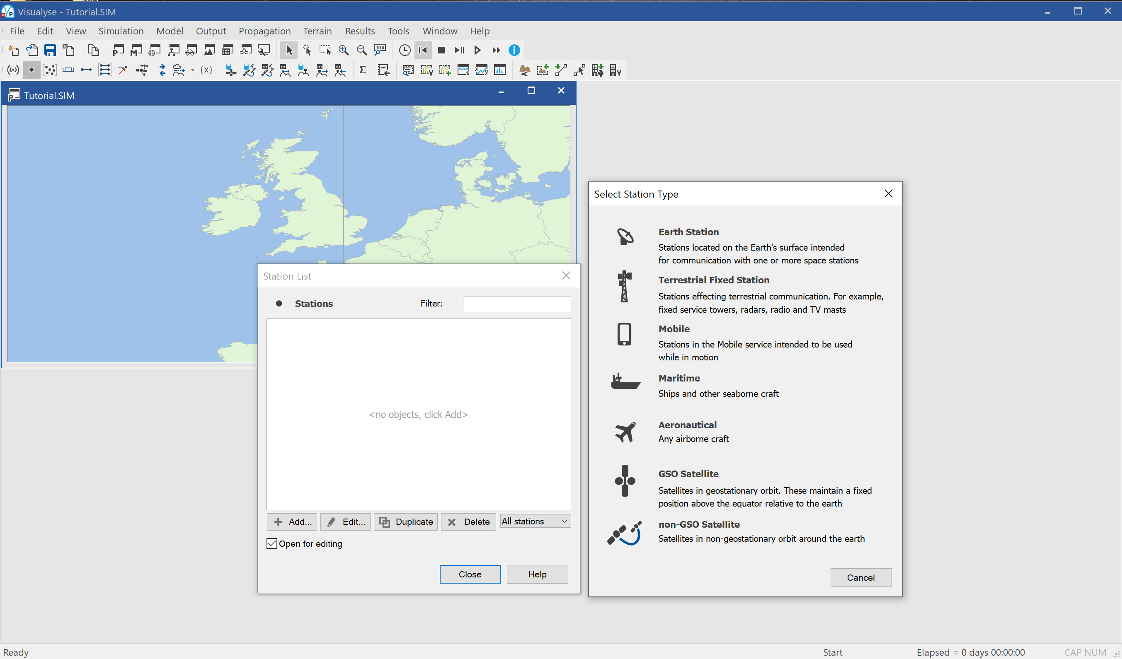Screen dimensions: 1122x659
Task: Click the blue information icon
Action: 514,50
